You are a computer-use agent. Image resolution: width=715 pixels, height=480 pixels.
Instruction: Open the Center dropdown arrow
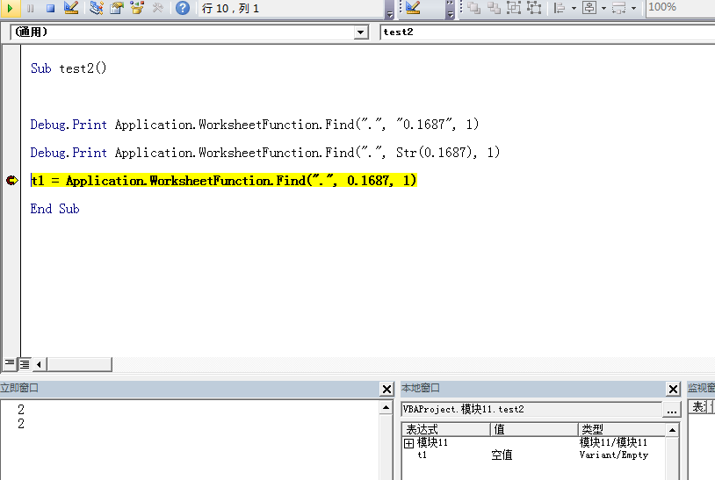[x=603, y=8]
